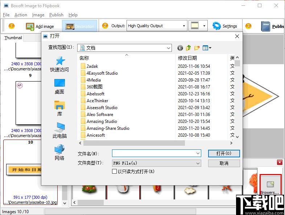Viewport: 285px width, 215px height.
Task: Click the file list horizontal scrollbar
Action: click(134, 143)
